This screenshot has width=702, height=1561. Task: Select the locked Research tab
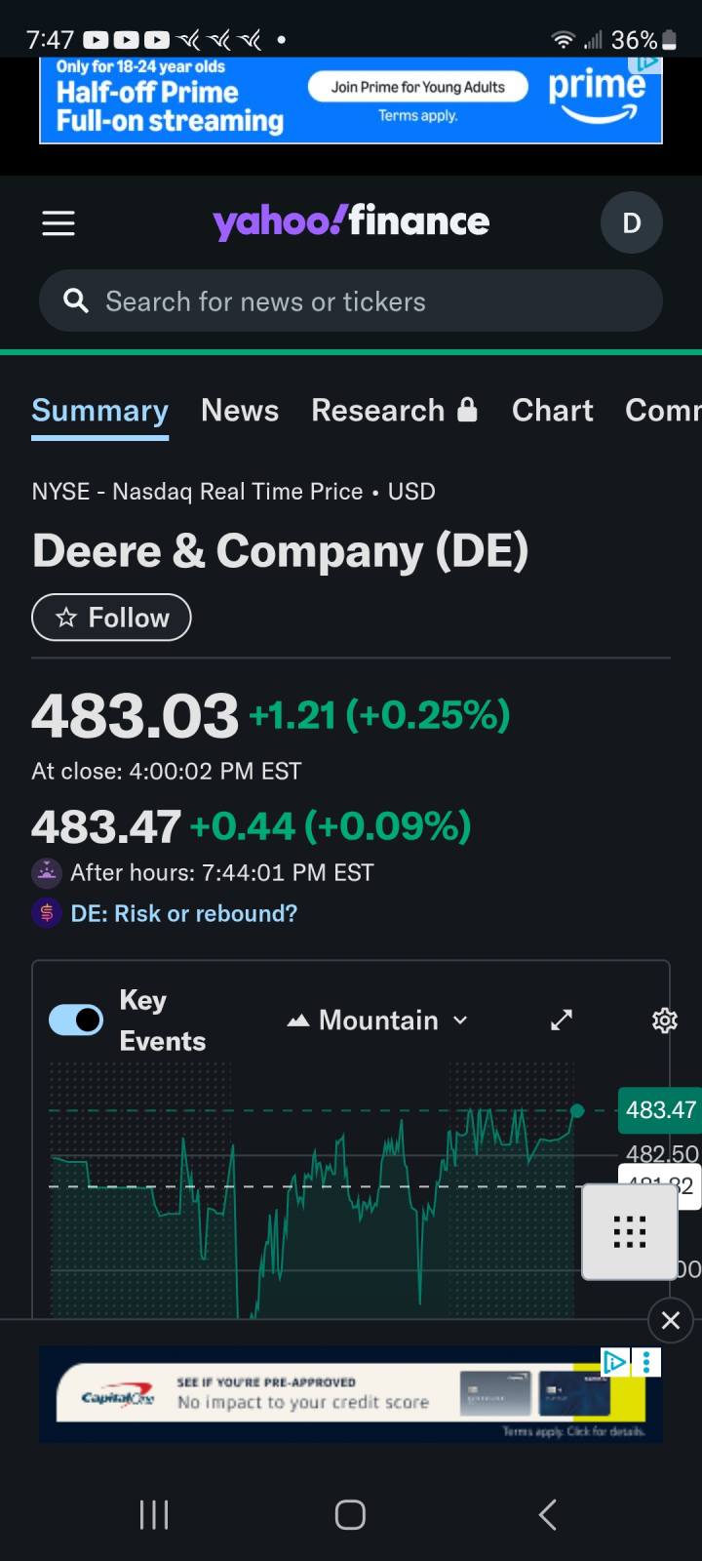point(394,411)
